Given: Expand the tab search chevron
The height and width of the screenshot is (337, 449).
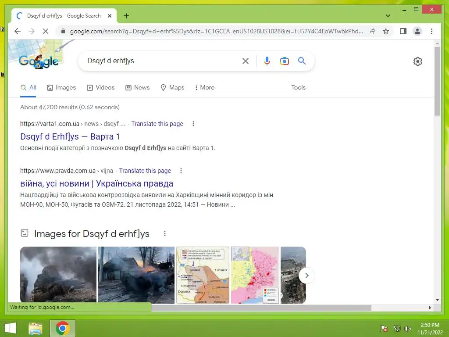Looking at the screenshot, I should 388,16.
